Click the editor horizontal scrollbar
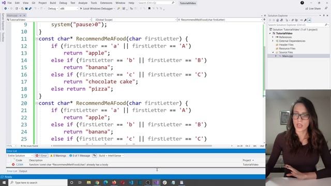The image size is (331, 186). click(132, 146)
